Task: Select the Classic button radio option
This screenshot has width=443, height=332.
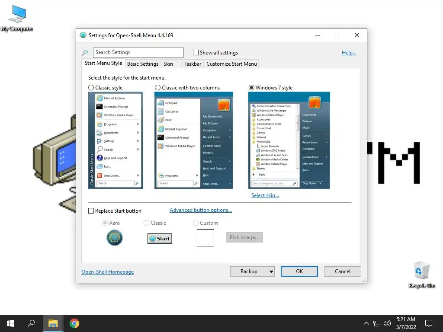Action: 146,223
